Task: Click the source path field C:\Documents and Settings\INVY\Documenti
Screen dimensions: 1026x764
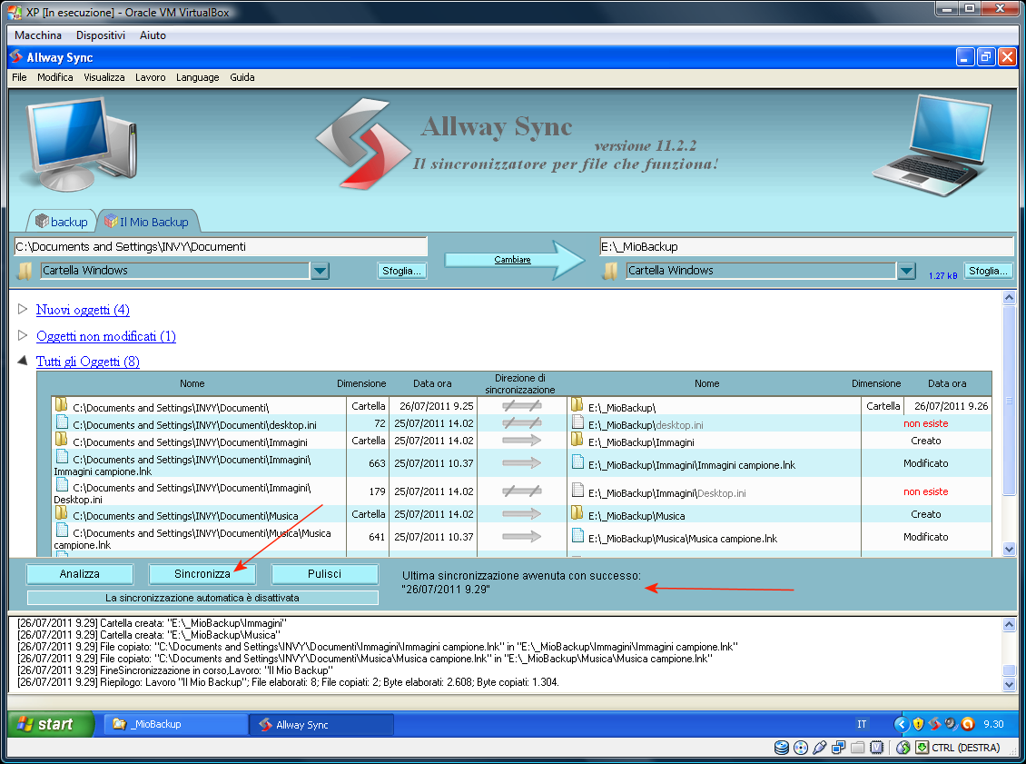Action: pos(221,247)
